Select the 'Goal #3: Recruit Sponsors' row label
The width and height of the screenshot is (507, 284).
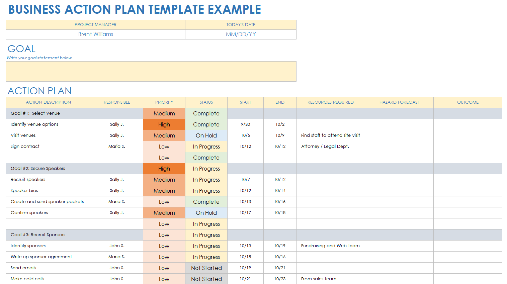pyautogui.click(x=38, y=235)
